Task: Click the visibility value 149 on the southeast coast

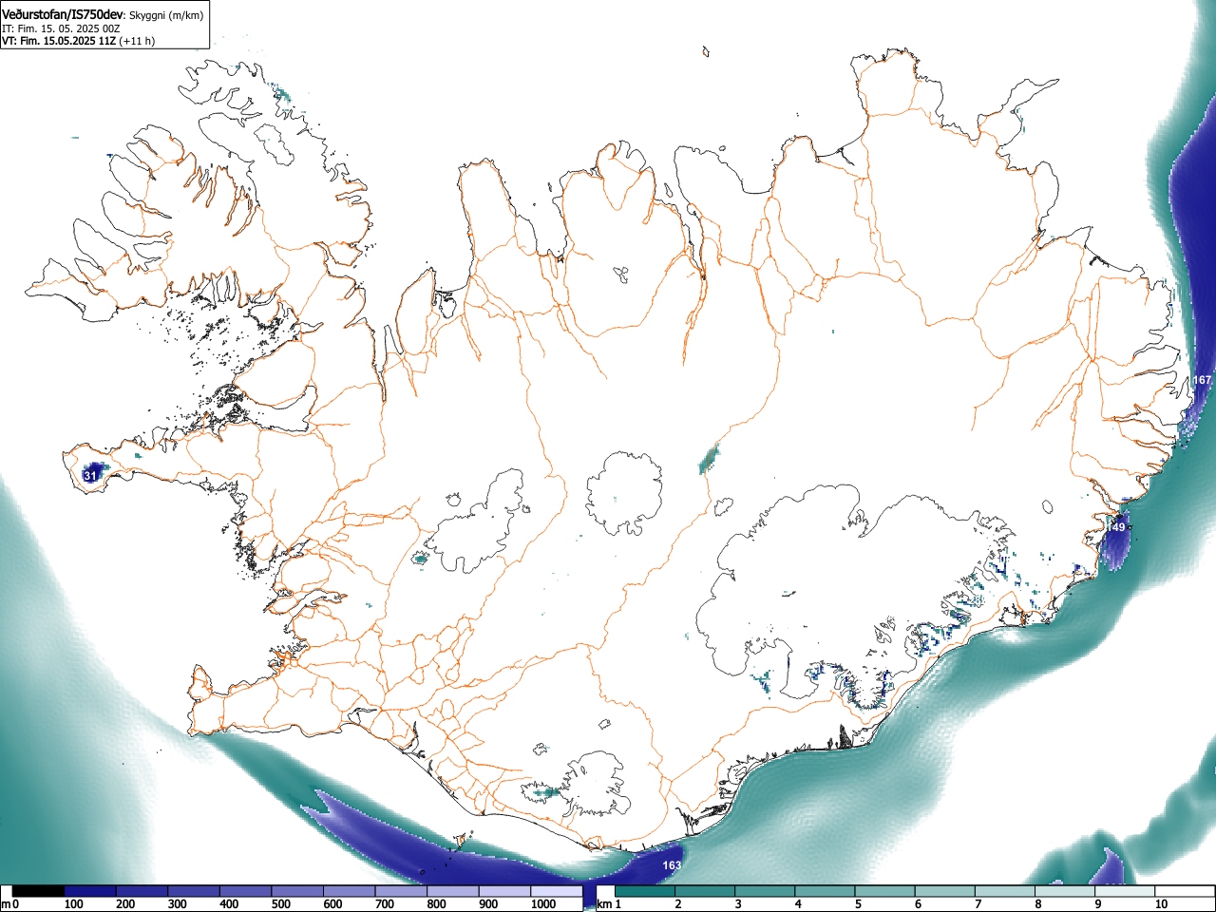Action: click(1116, 527)
